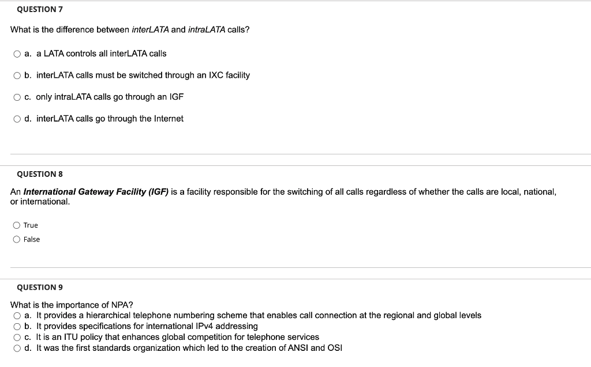
Task: Select False for Question 8
Action: coord(16,239)
